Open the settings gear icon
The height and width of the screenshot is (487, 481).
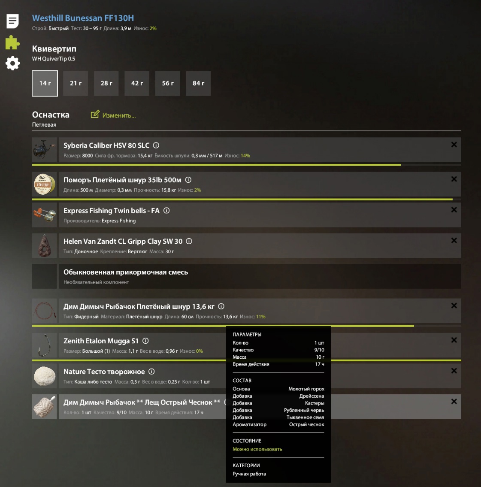[12, 64]
